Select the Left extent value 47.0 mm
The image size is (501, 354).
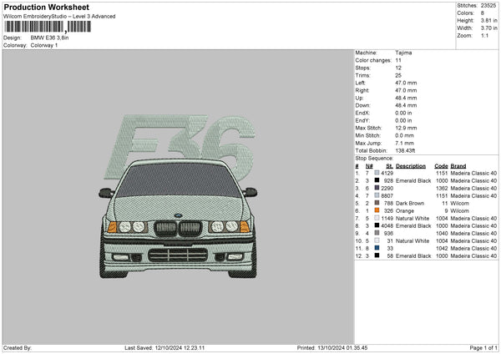click(406, 83)
